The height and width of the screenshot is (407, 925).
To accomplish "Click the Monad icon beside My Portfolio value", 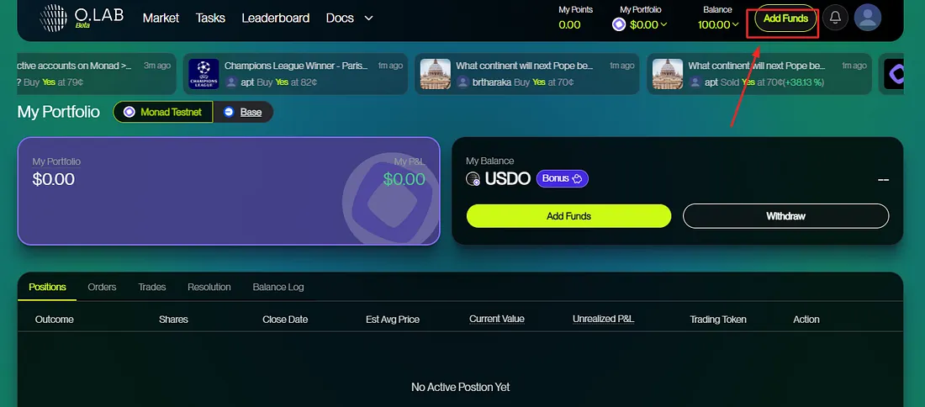I will tap(619, 24).
